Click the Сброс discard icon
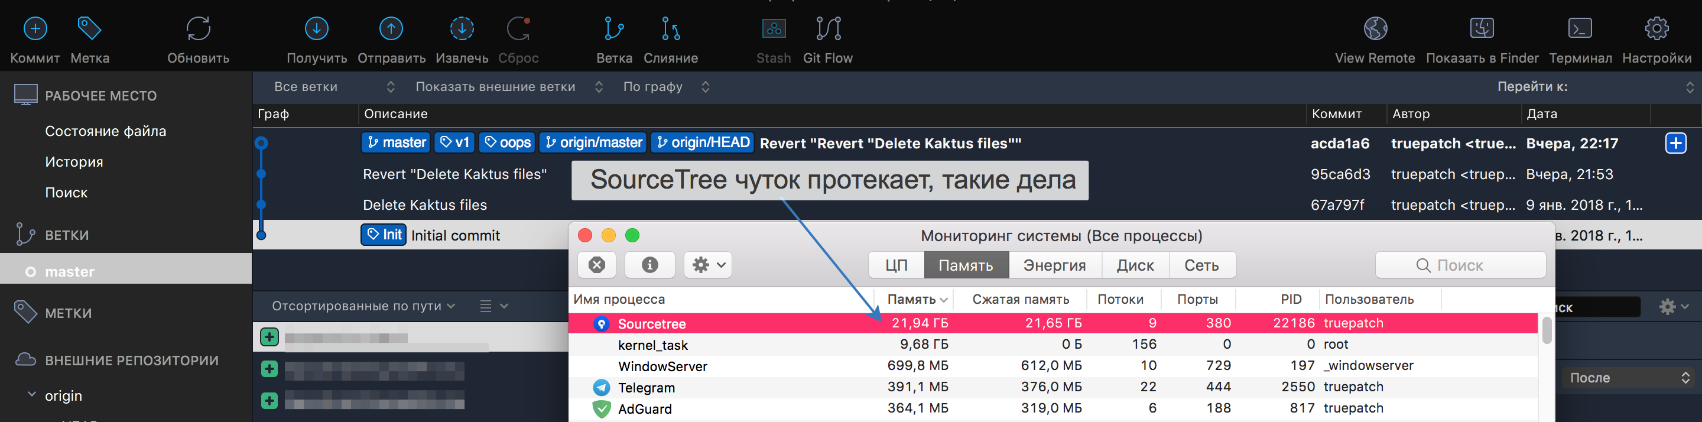This screenshot has width=1702, height=422. point(518,28)
